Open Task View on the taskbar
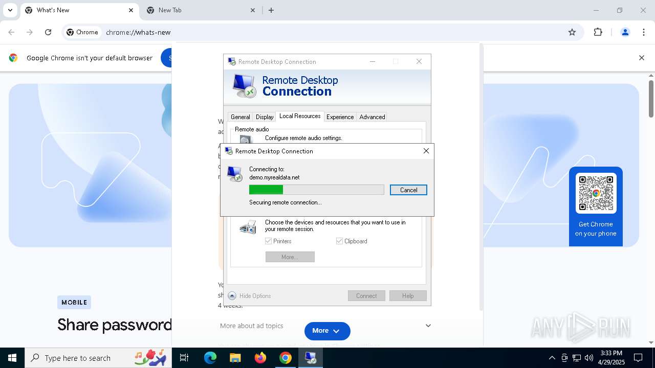 [x=184, y=358]
